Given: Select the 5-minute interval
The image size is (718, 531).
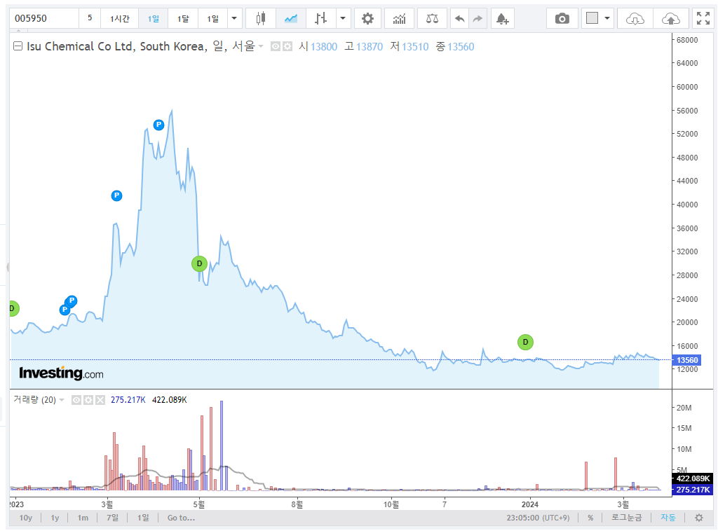Looking at the screenshot, I should [x=90, y=18].
